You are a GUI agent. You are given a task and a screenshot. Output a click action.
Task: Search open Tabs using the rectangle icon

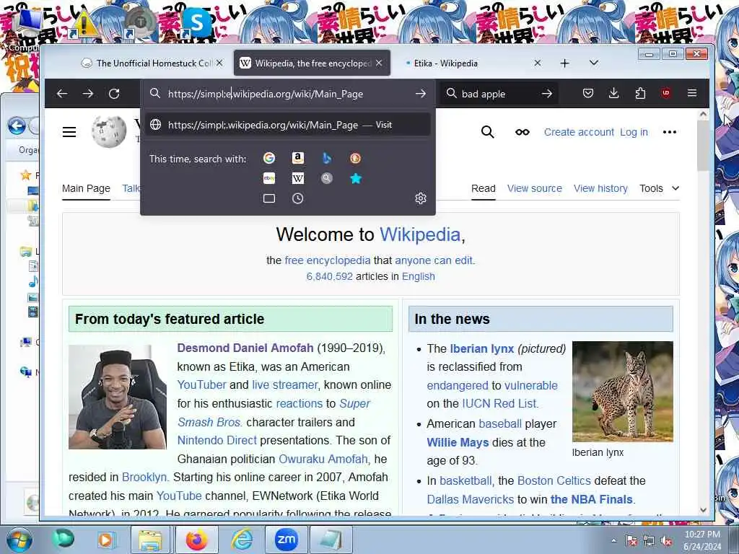pyautogui.click(x=269, y=198)
